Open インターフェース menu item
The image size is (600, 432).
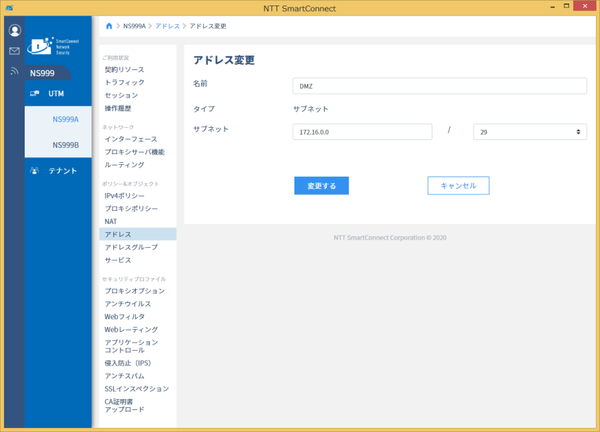click(x=131, y=139)
